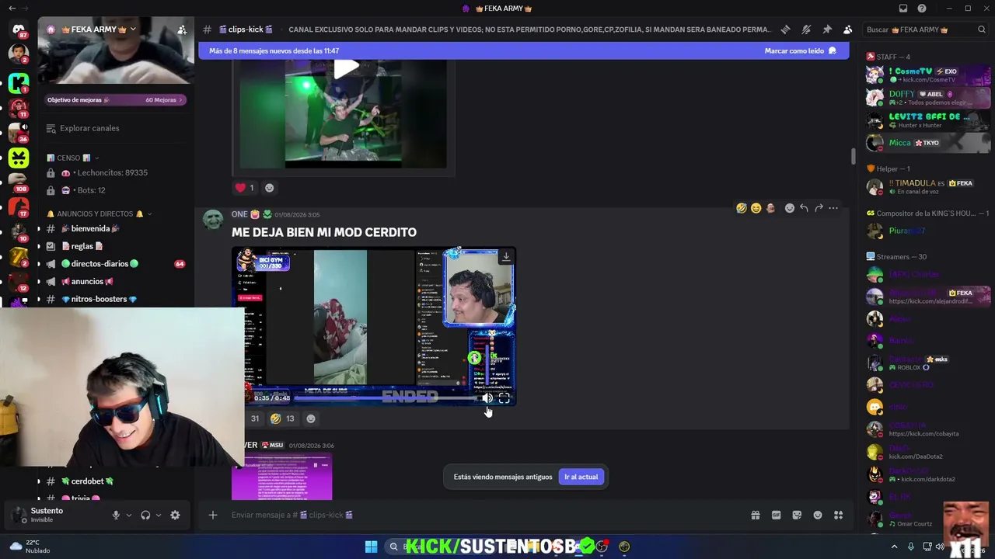
Task: Open the sticker picker
Action: [x=797, y=515]
